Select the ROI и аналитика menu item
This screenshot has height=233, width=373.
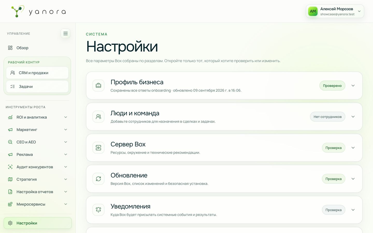38,117
